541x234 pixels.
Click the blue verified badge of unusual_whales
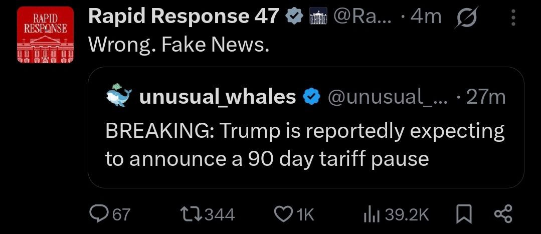311,97
